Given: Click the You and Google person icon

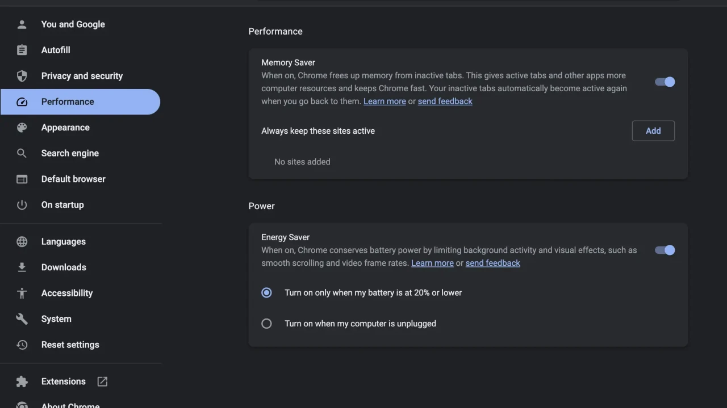Looking at the screenshot, I should click(x=22, y=24).
